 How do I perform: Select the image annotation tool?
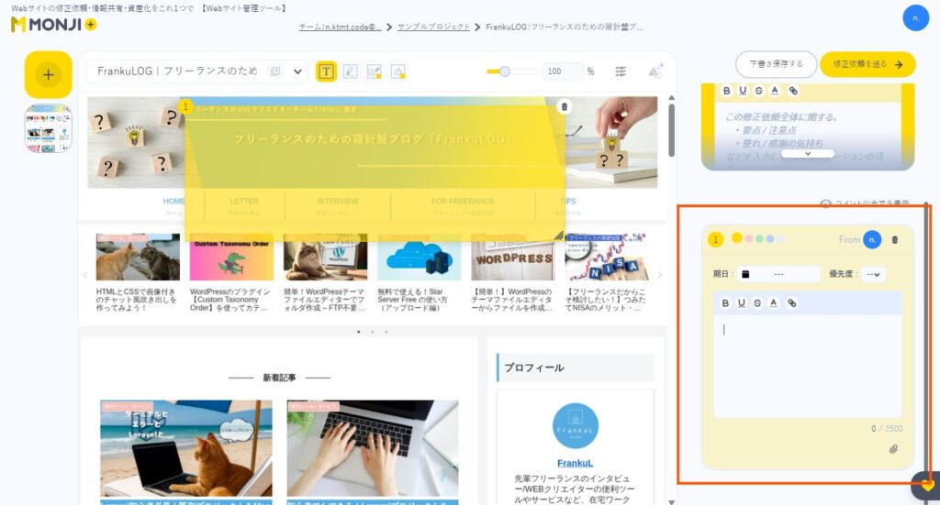pos(375,71)
